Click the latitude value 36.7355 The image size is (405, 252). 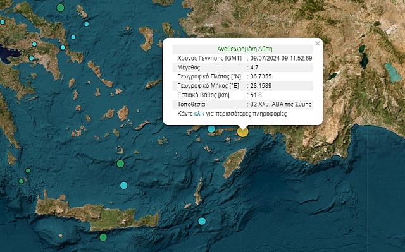[261, 76]
